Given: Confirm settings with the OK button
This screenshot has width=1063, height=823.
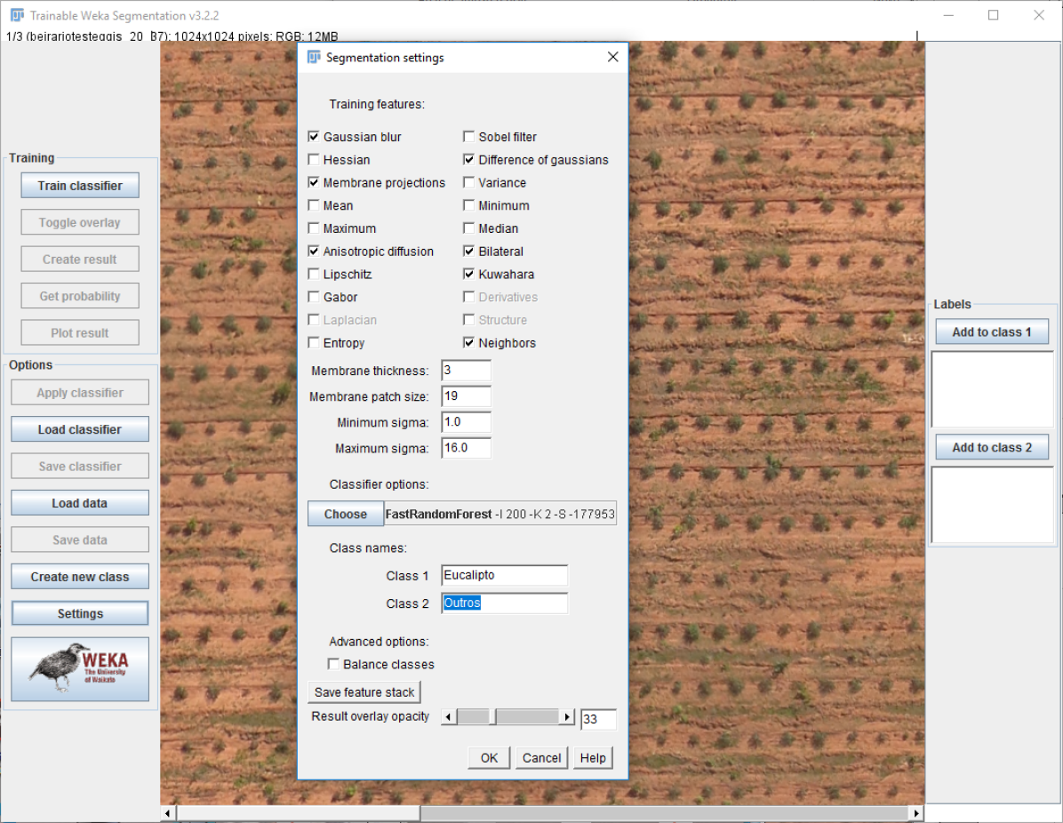Looking at the screenshot, I should (489, 757).
